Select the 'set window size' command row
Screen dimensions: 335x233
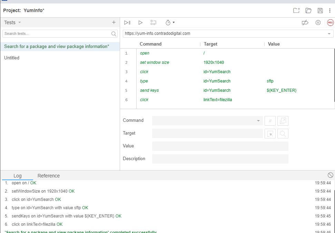(227, 62)
